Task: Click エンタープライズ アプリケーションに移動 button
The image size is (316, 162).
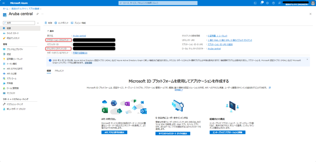Action: coord(227,132)
